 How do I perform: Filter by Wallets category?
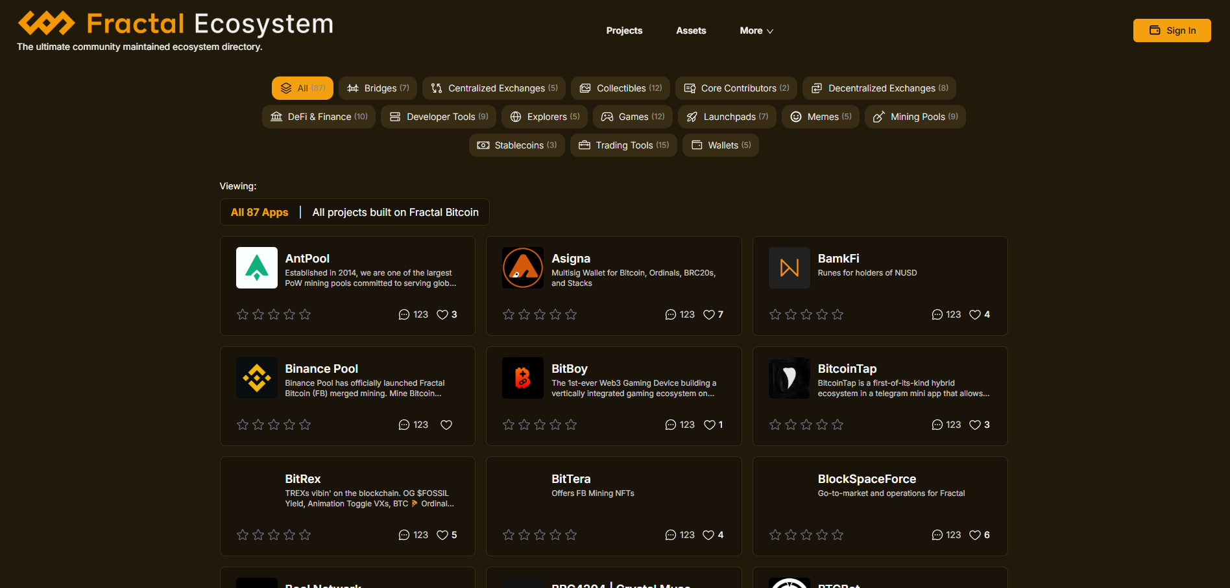(721, 145)
